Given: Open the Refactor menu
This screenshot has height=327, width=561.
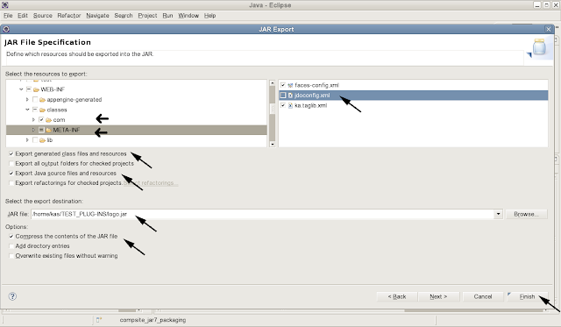Looking at the screenshot, I should pos(69,16).
